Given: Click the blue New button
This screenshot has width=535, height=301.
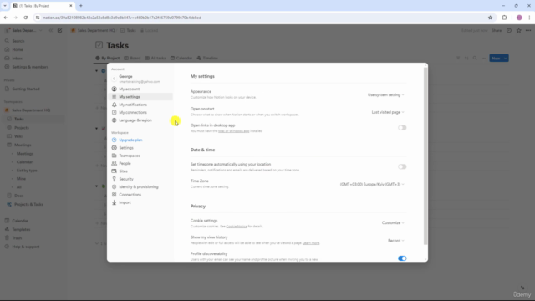Looking at the screenshot, I should [496, 59].
